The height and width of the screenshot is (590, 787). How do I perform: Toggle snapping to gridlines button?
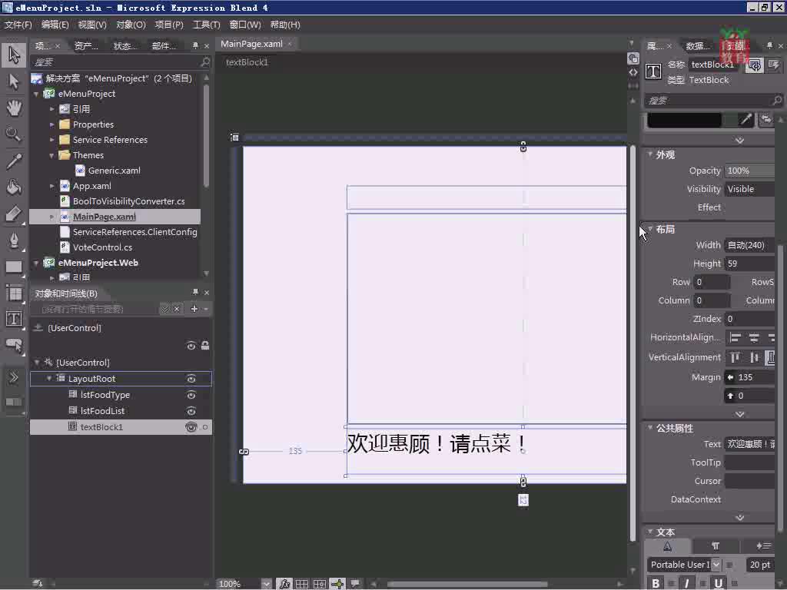click(x=319, y=584)
